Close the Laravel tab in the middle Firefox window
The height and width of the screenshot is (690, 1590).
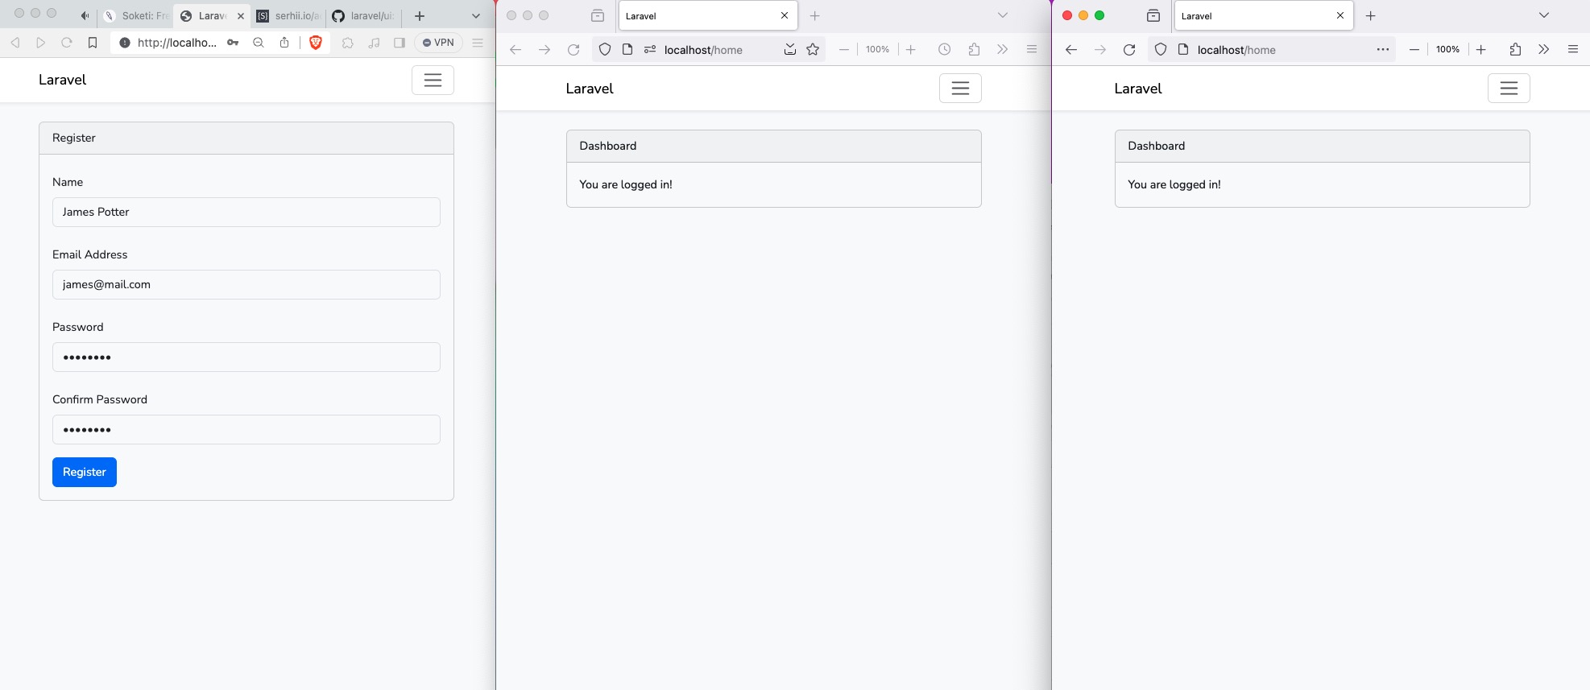pos(785,15)
